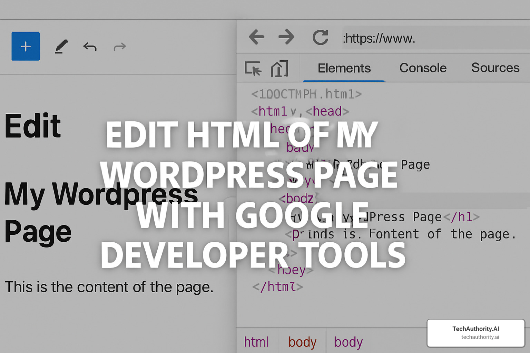
Task: Go forward with browser forward arrow
Action: coord(286,37)
